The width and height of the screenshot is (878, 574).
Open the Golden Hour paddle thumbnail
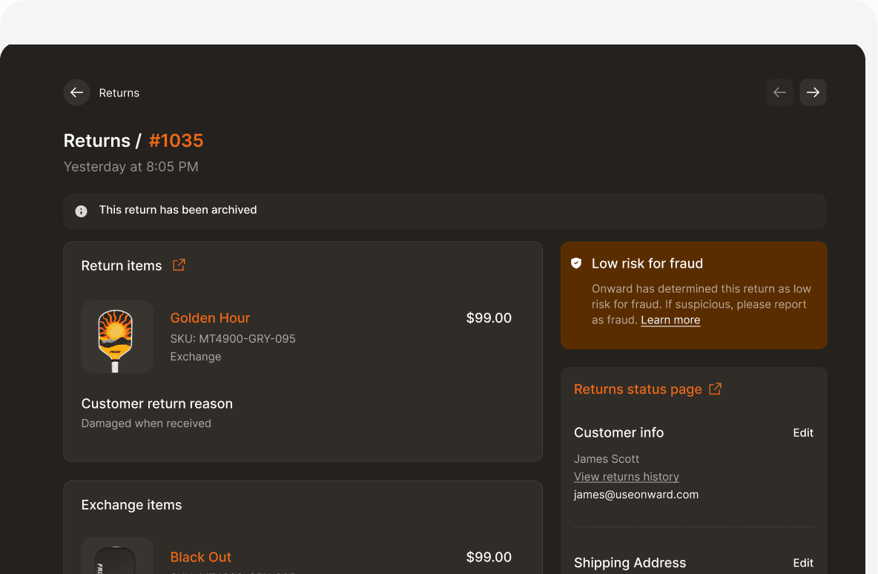click(117, 337)
